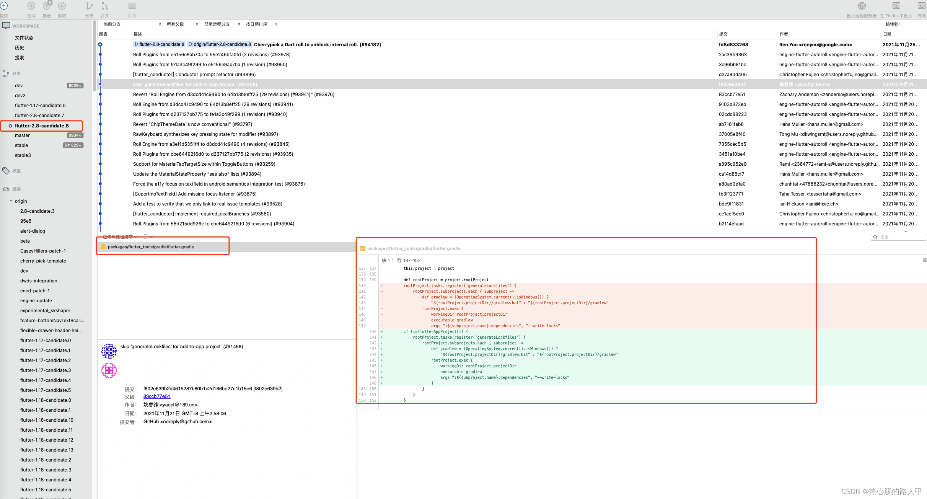Click the committer pink avatar
The width and height of the screenshot is (927, 499).
click(x=109, y=370)
